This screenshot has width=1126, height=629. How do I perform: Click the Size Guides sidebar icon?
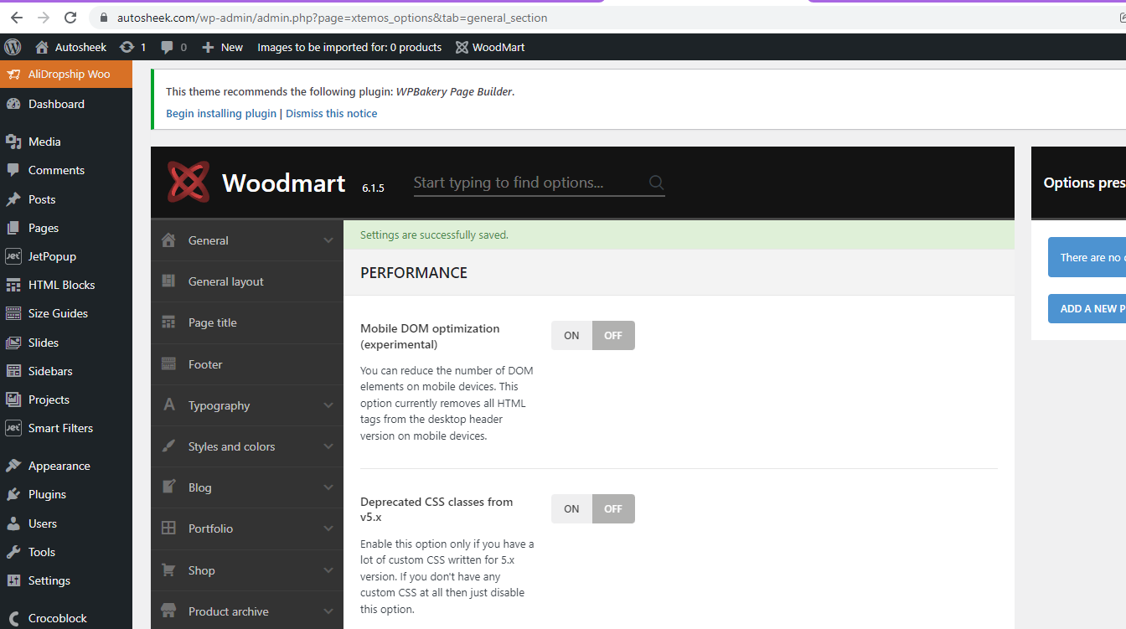[x=13, y=313]
